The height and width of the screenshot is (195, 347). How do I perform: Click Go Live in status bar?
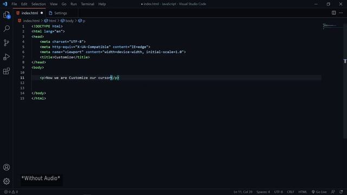(x=319, y=192)
